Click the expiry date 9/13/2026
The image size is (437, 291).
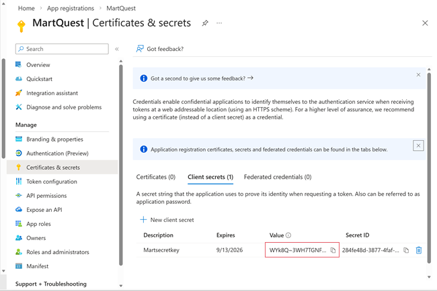[x=230, y=250]
